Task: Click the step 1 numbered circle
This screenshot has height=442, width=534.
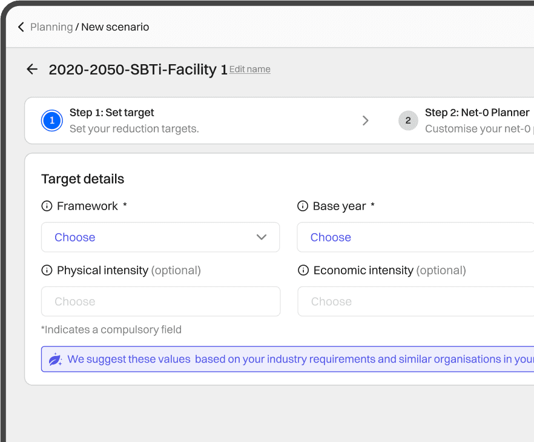Action: tap(52, 120)
